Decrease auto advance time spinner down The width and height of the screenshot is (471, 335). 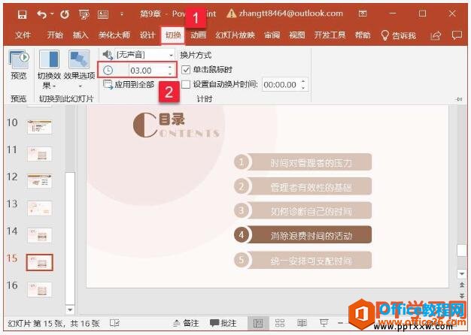coord(303,88)
